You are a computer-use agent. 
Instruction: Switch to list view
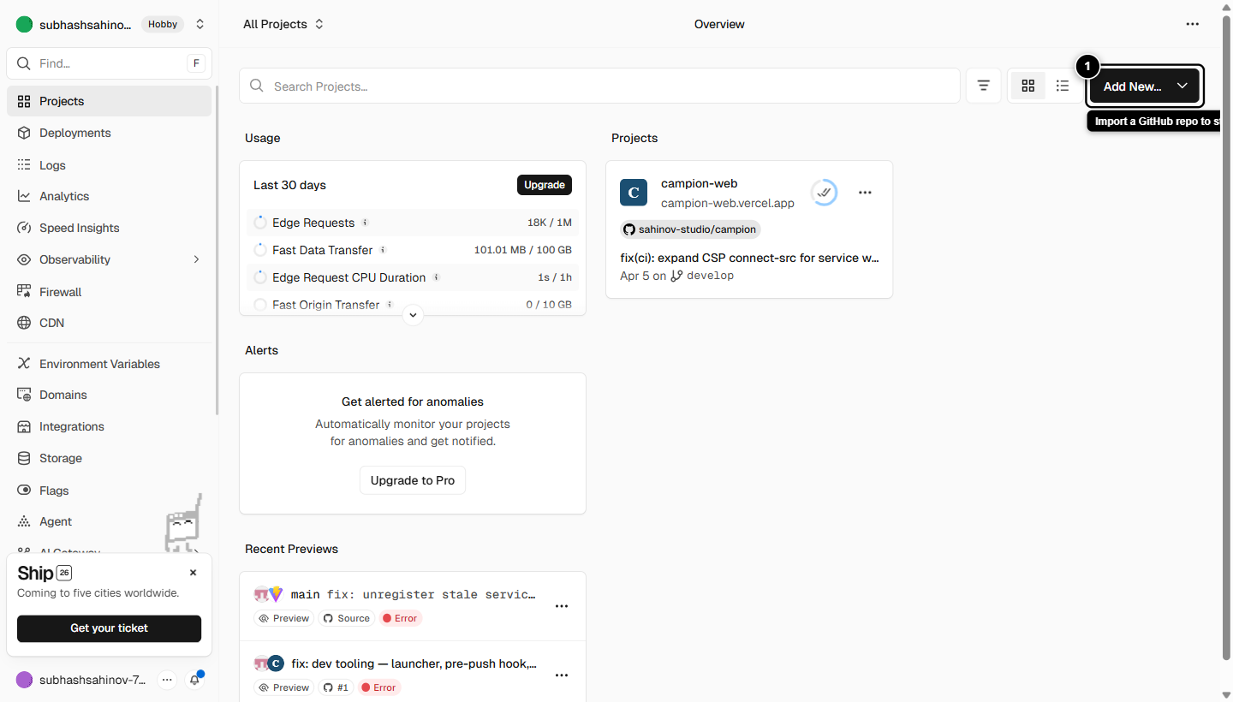pos(1063,86)
